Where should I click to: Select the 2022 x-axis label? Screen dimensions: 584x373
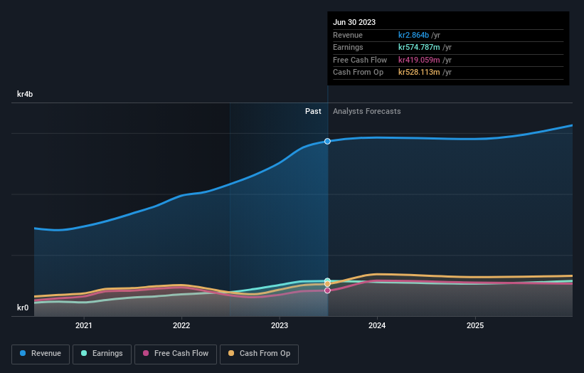[181, 325]
